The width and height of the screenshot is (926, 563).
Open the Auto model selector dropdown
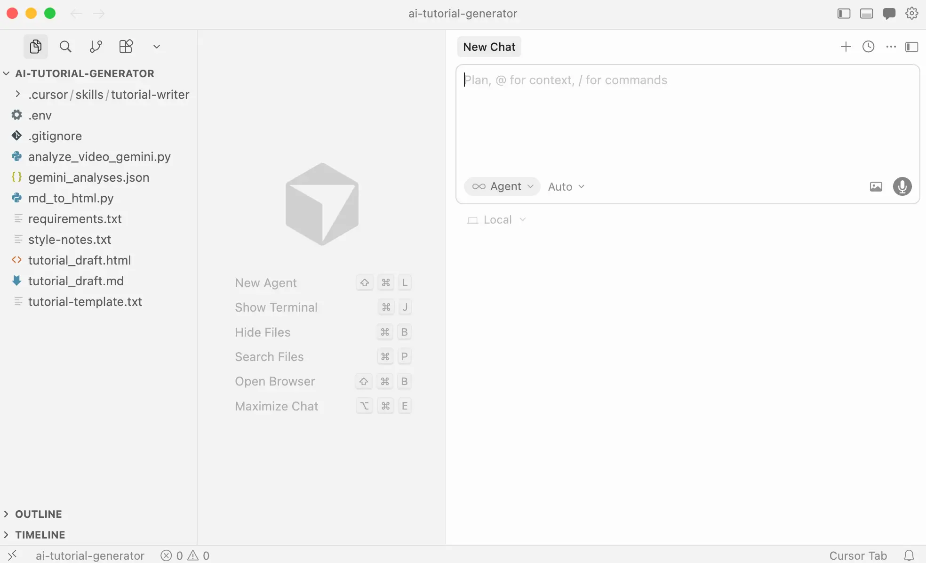point(565,186)
